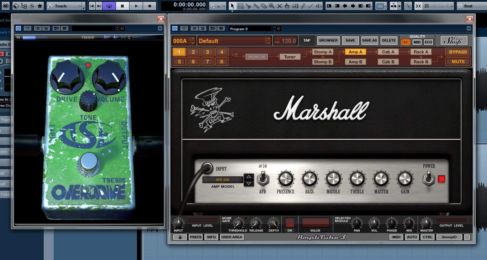Image resolution: width=487 pixels, height=260 pixels.
Task: Activate the Cycle loop button
Action: tap(109, 6)
